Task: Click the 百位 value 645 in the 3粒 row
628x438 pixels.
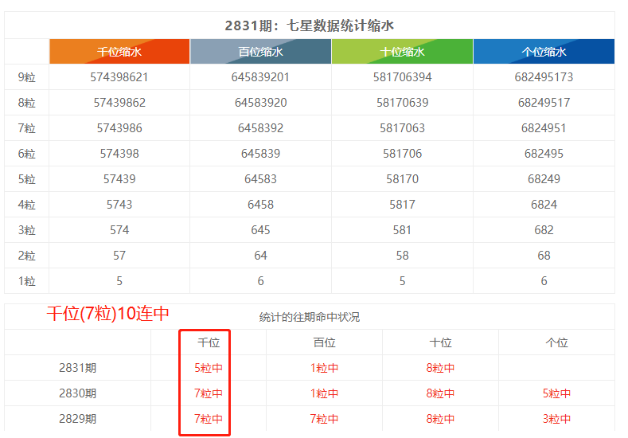Action: [x=260, y=230]
